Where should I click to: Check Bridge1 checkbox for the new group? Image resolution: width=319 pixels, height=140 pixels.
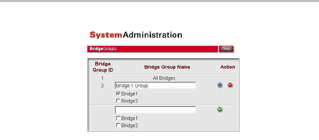pos(118,118)
